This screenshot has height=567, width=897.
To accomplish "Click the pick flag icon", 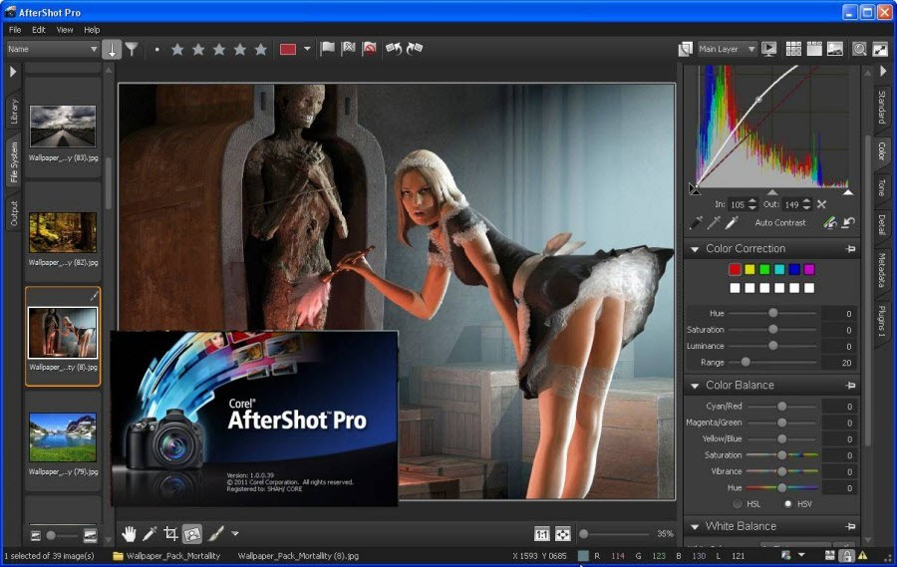I will (x=328, y=49).
